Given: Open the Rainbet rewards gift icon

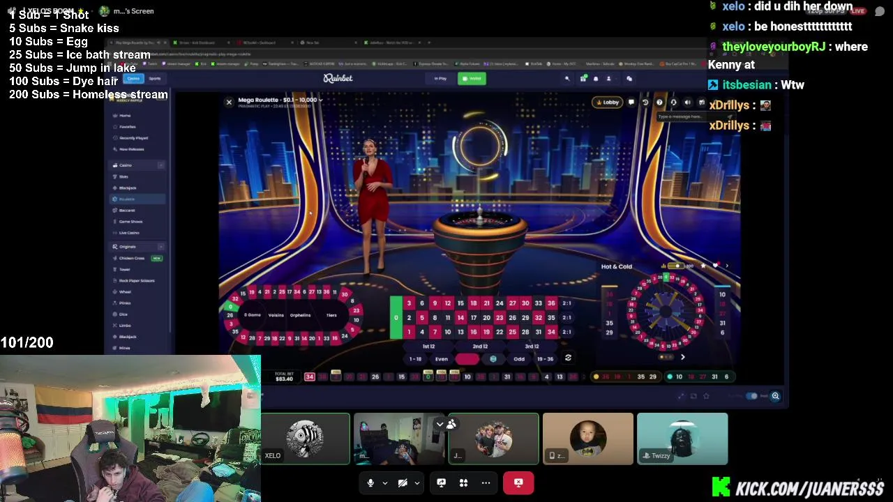Looking at the screenshot, I should point(583,78).
